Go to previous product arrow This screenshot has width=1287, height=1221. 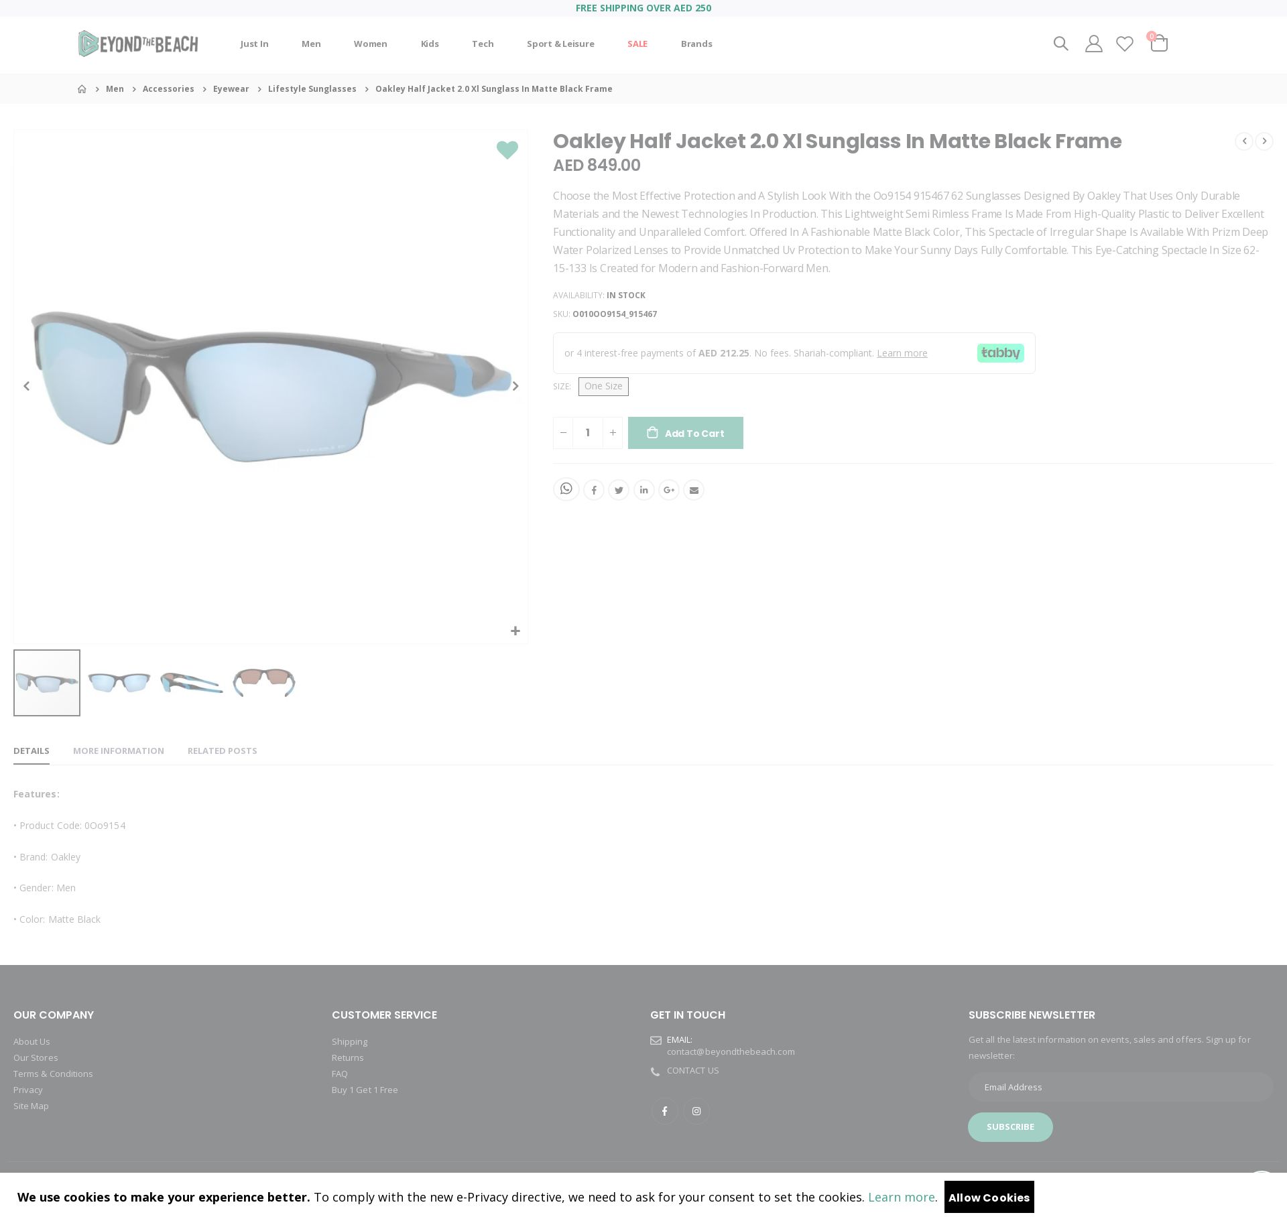[x=1244, y=141]
